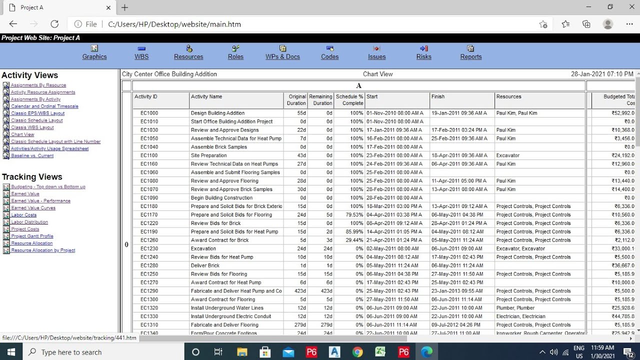The image size is (640, 360).
Task: Select Project A browser tab
Action: tap(58, 7)
